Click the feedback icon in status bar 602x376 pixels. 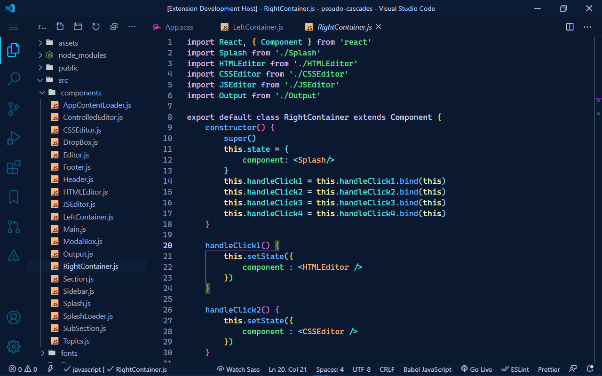click(573, 369)
